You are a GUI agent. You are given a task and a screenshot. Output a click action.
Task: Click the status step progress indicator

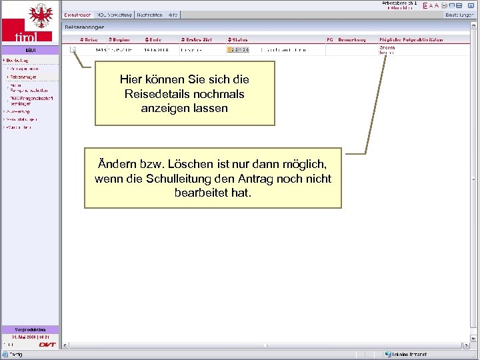tap(238, 49)
